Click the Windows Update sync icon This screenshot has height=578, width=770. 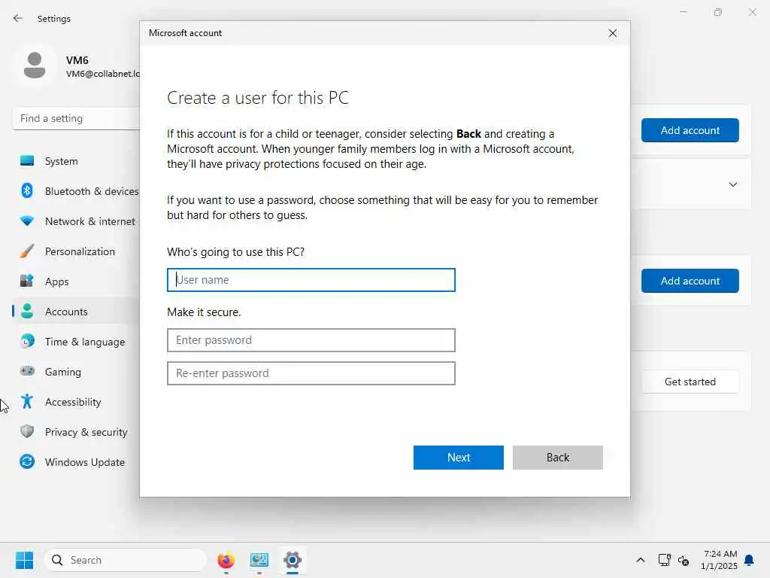(27, 461)
